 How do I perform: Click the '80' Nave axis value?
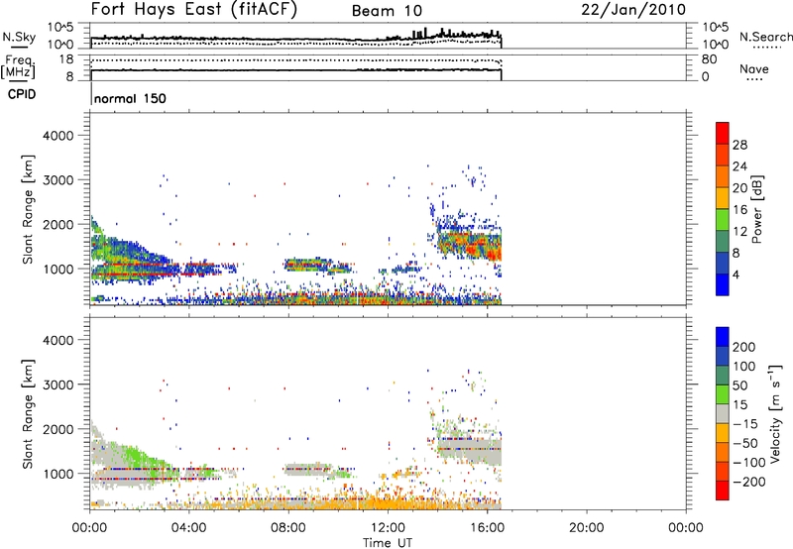tap(709, 59)
